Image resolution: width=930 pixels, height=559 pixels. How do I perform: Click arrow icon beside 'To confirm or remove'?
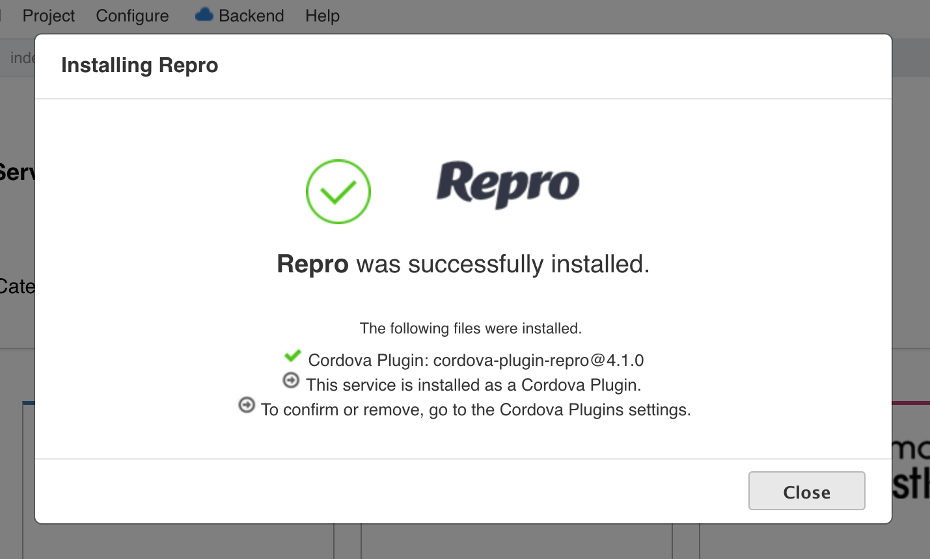(x=247, y=405)
